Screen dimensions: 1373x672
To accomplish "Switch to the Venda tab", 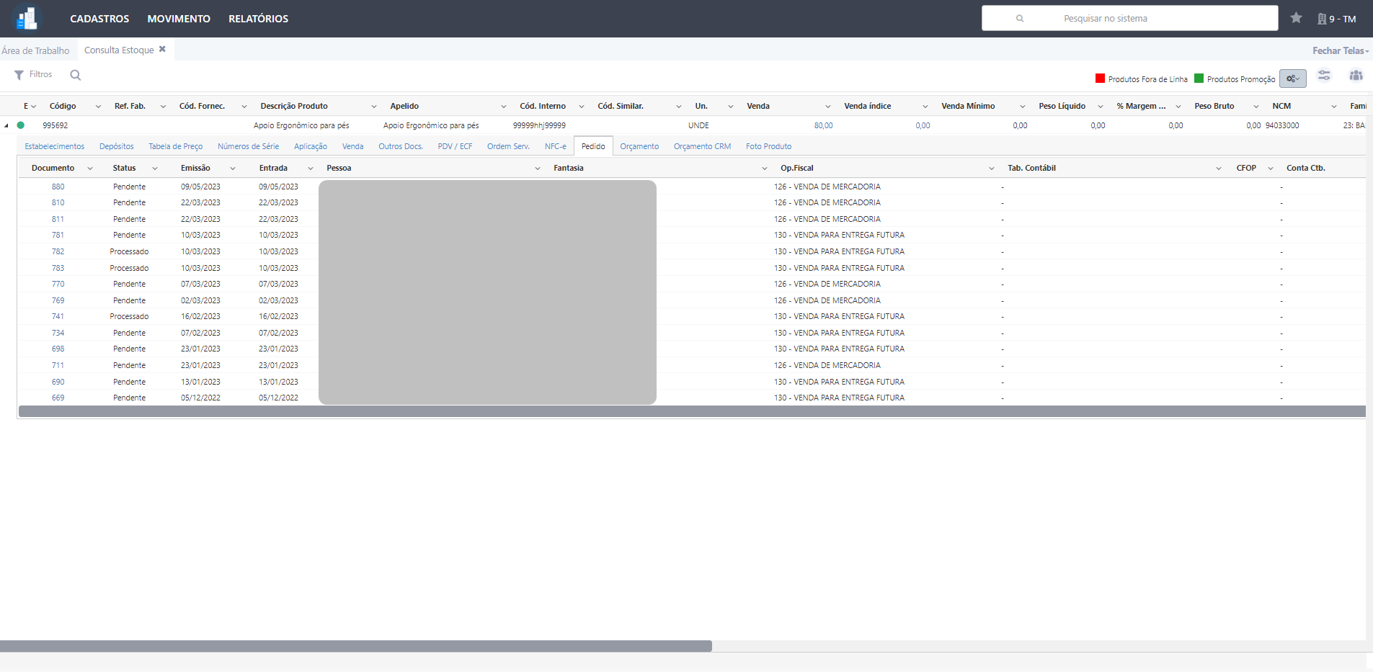I will [353, 146].
